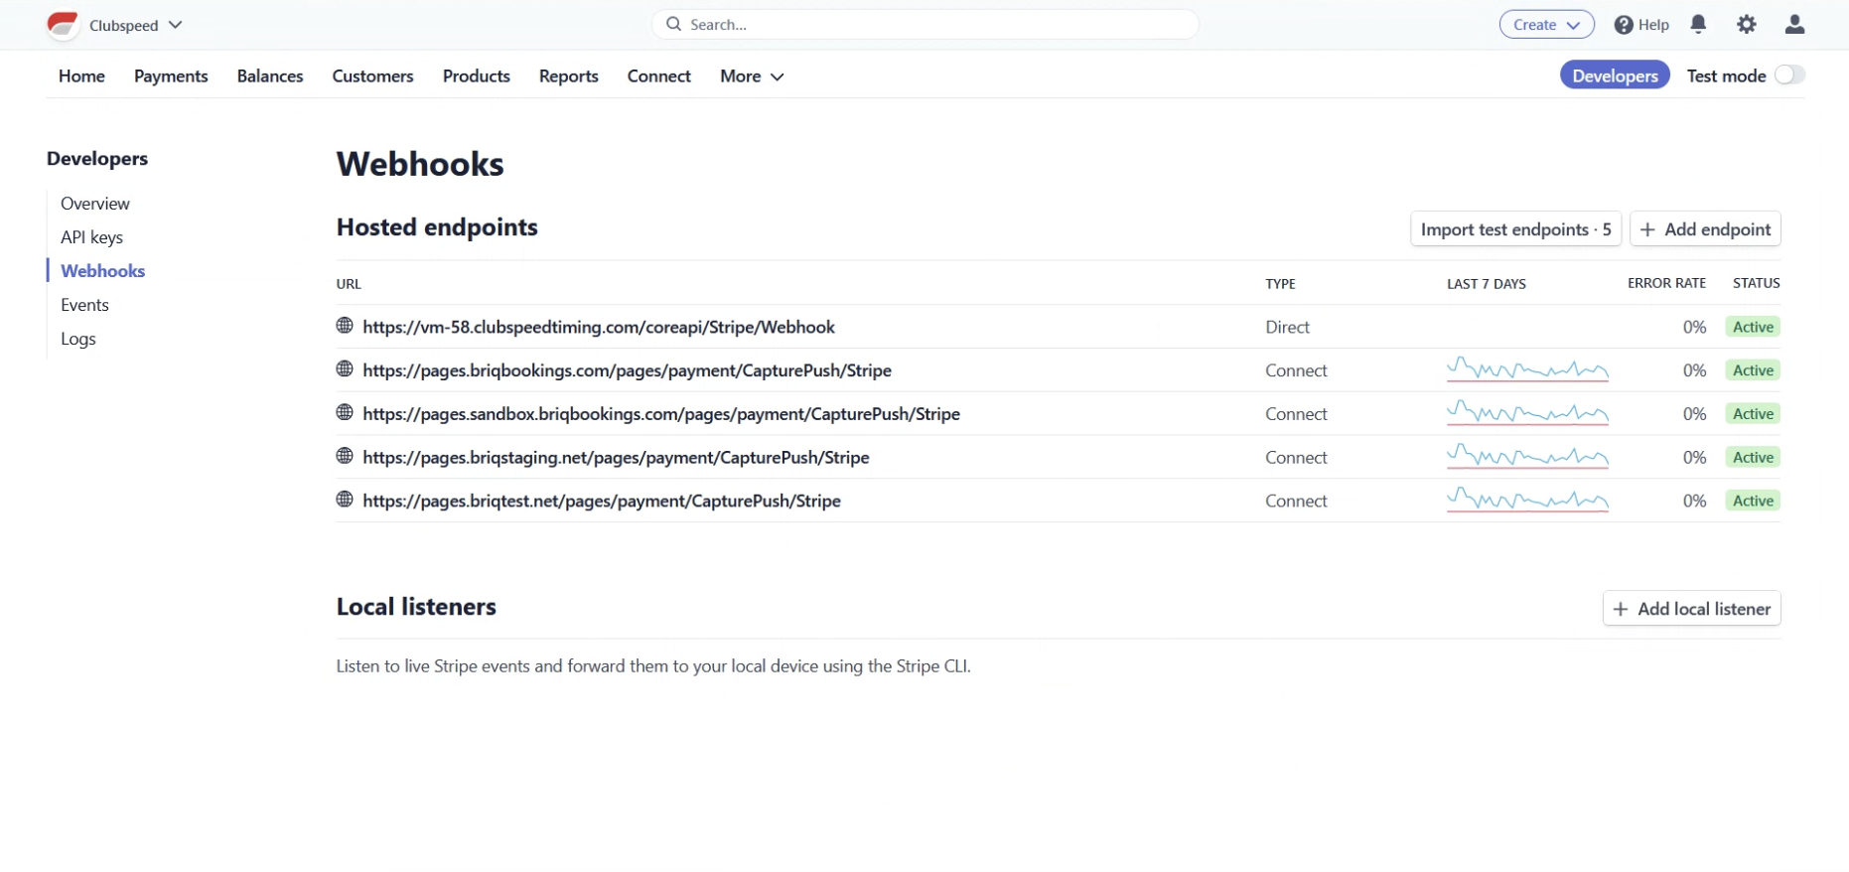Click the Direct type cell
The image size is (1849, 872).
tap(1287, 327)
